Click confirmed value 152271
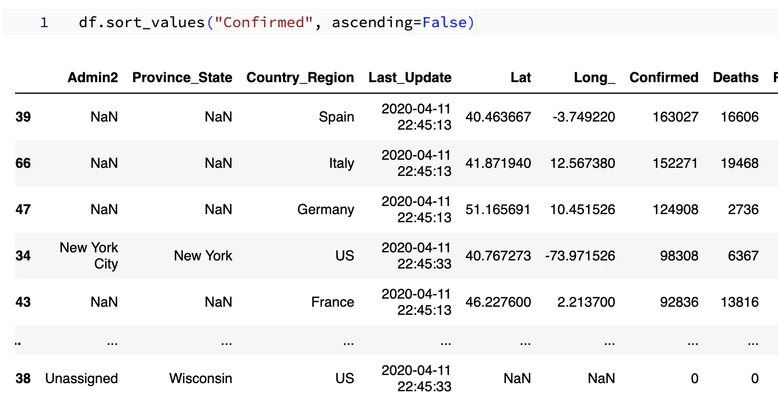The height and width of the screenshot is (397, 778). pyautogui.click(x=676, y=163)
